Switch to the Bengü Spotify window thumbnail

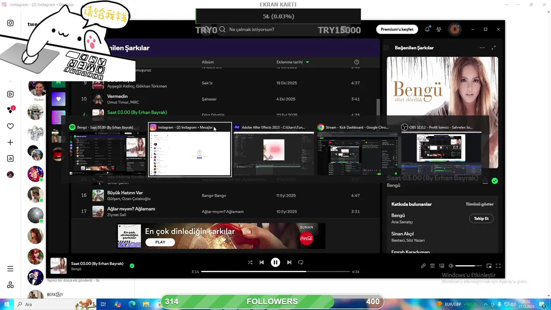coord(108,149)
